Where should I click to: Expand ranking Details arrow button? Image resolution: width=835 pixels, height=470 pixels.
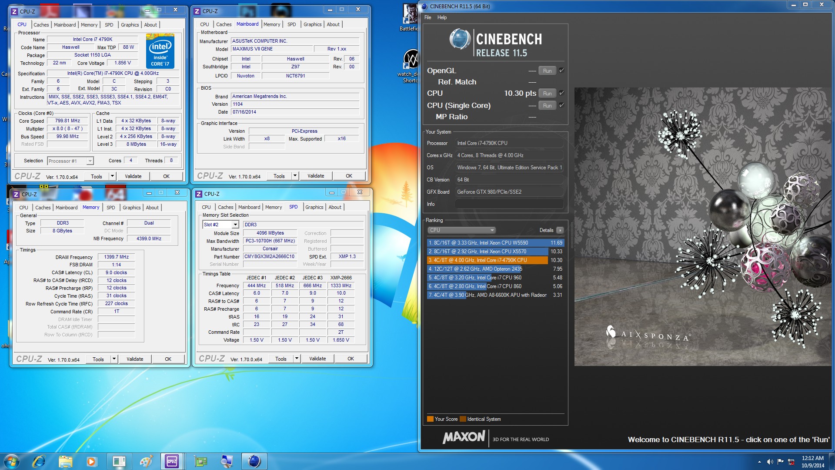pyautogui.click(x=560, y=230)
